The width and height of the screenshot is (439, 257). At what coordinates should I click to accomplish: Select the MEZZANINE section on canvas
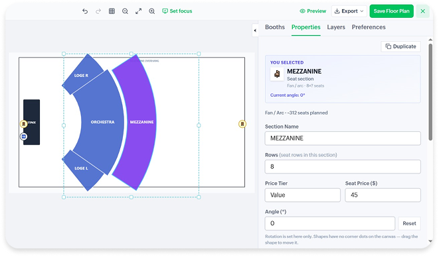pyautogui.click(x=141, y=122)
